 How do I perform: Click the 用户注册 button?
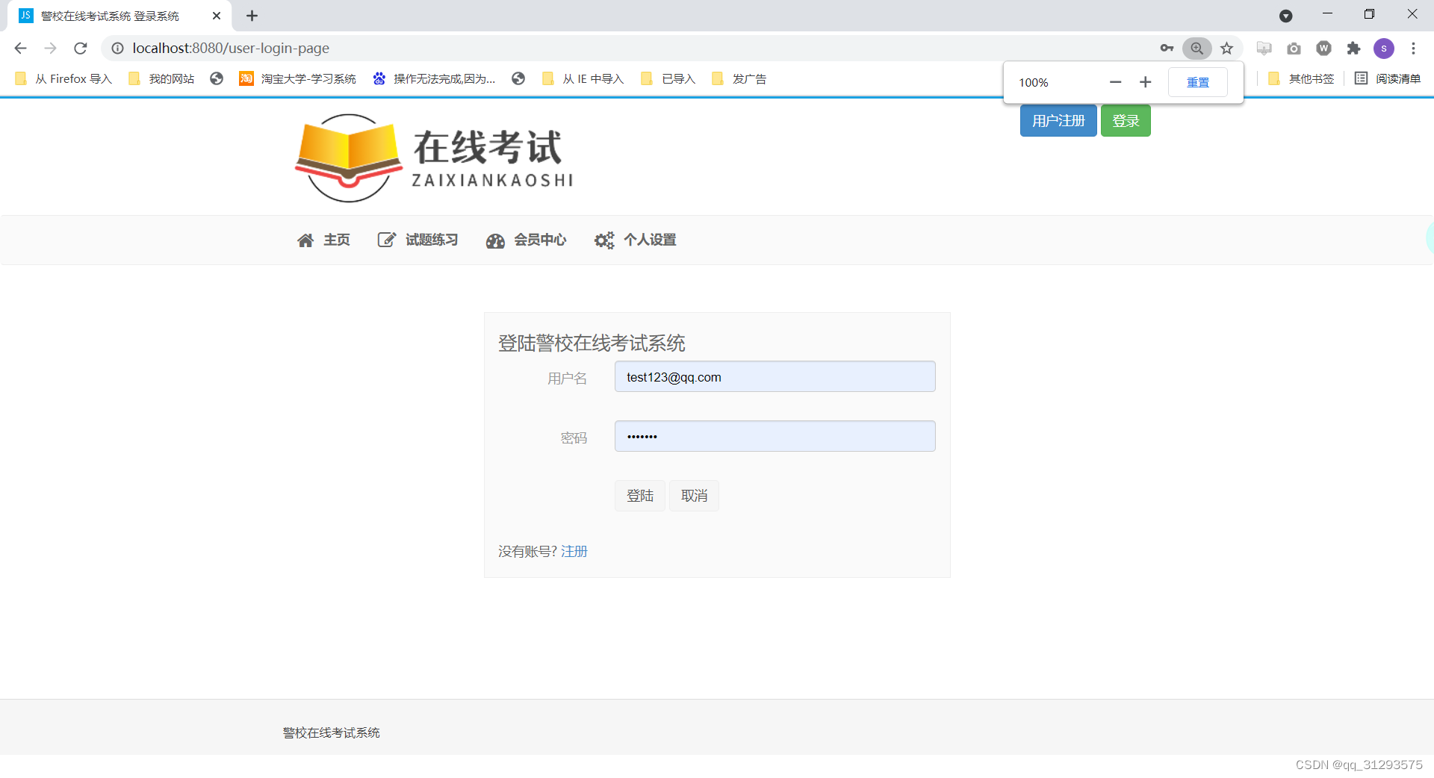1058,121
